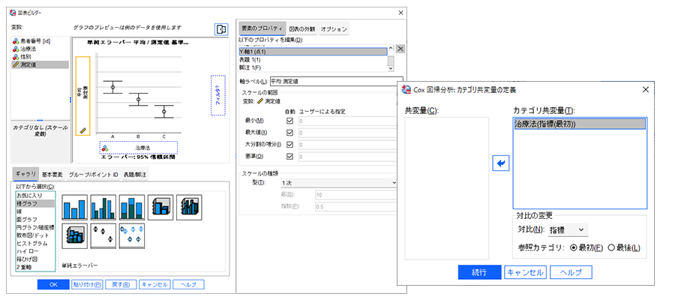Select the simple error bar chart thumbnail
Viewport: 675px width, 300px height.
(103, 235)
